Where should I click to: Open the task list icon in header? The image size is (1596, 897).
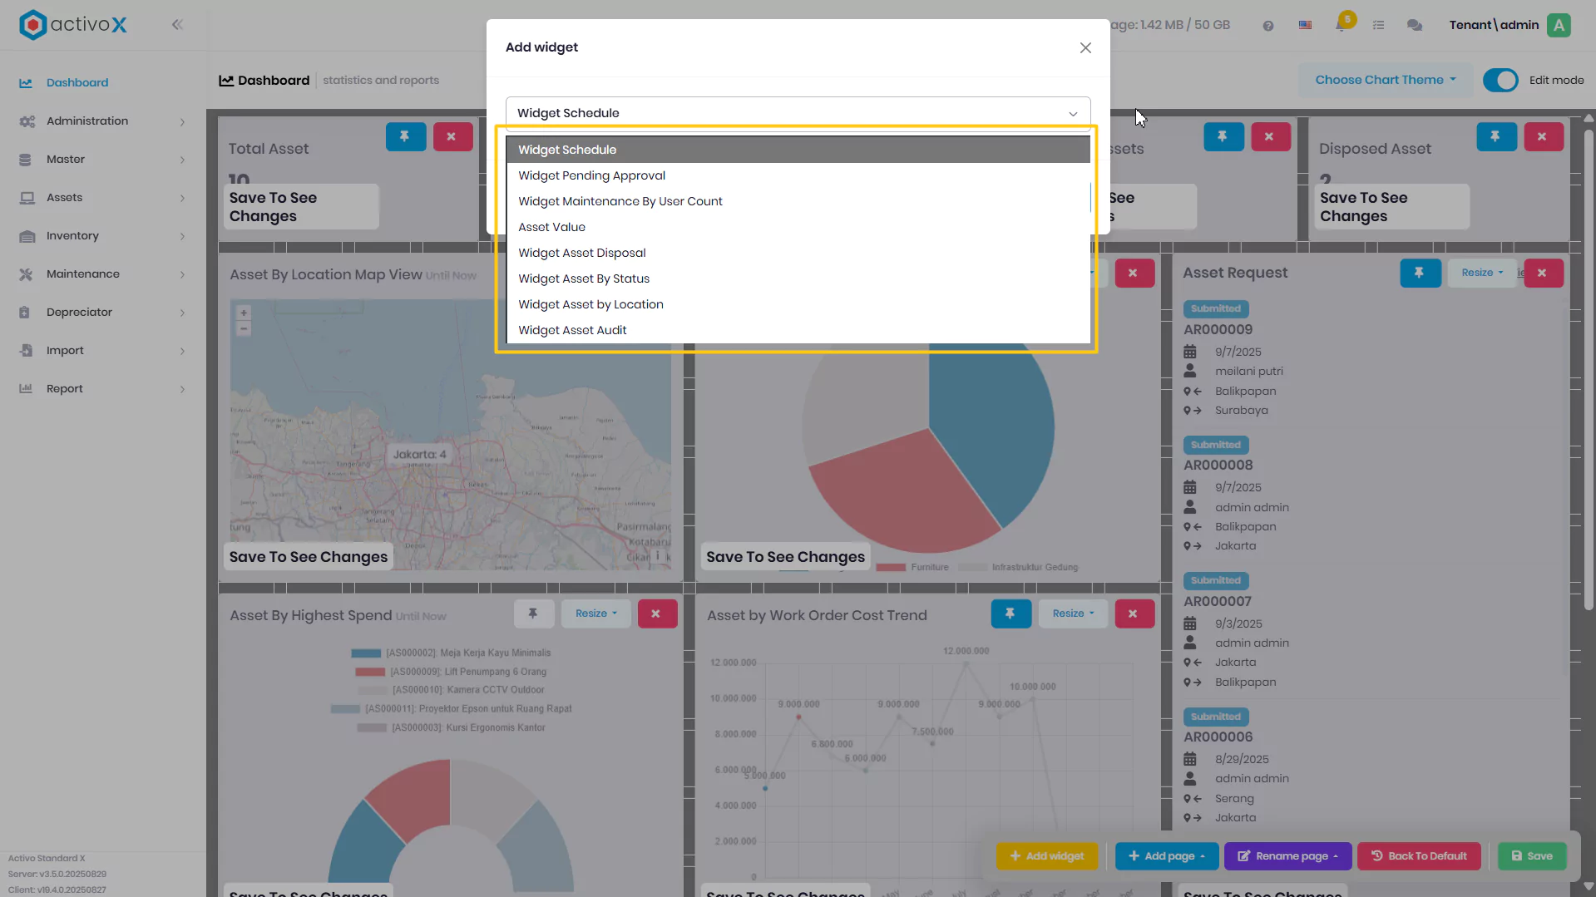[x=1378, y=25]
